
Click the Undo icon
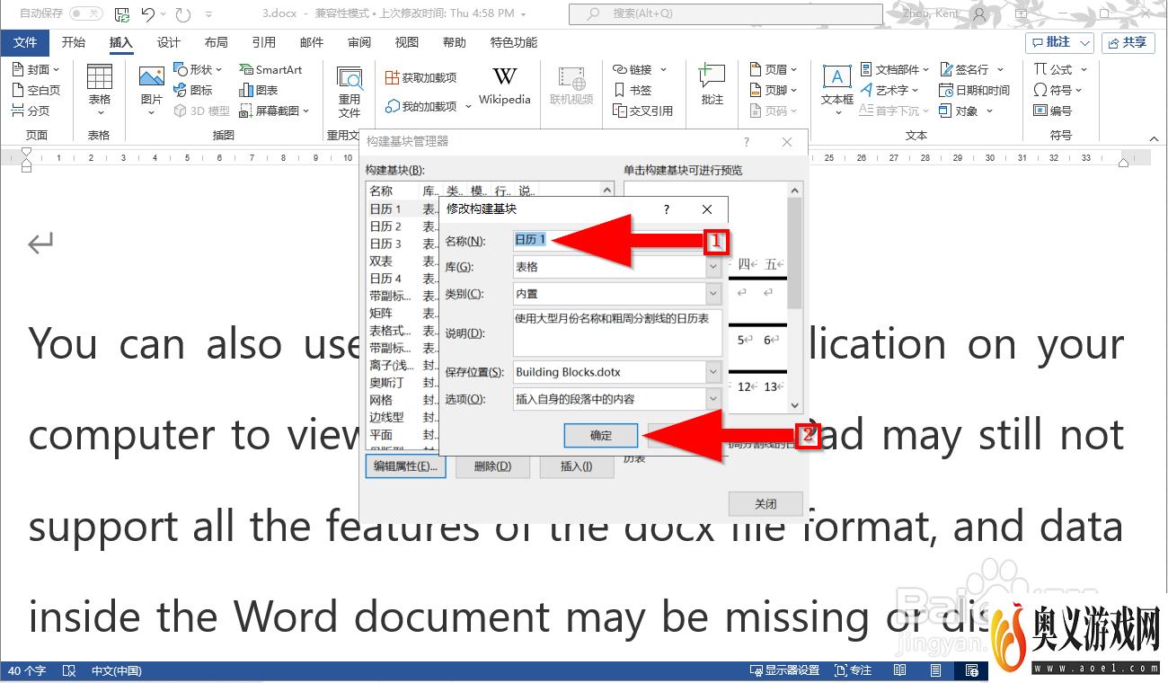[148, 13]
